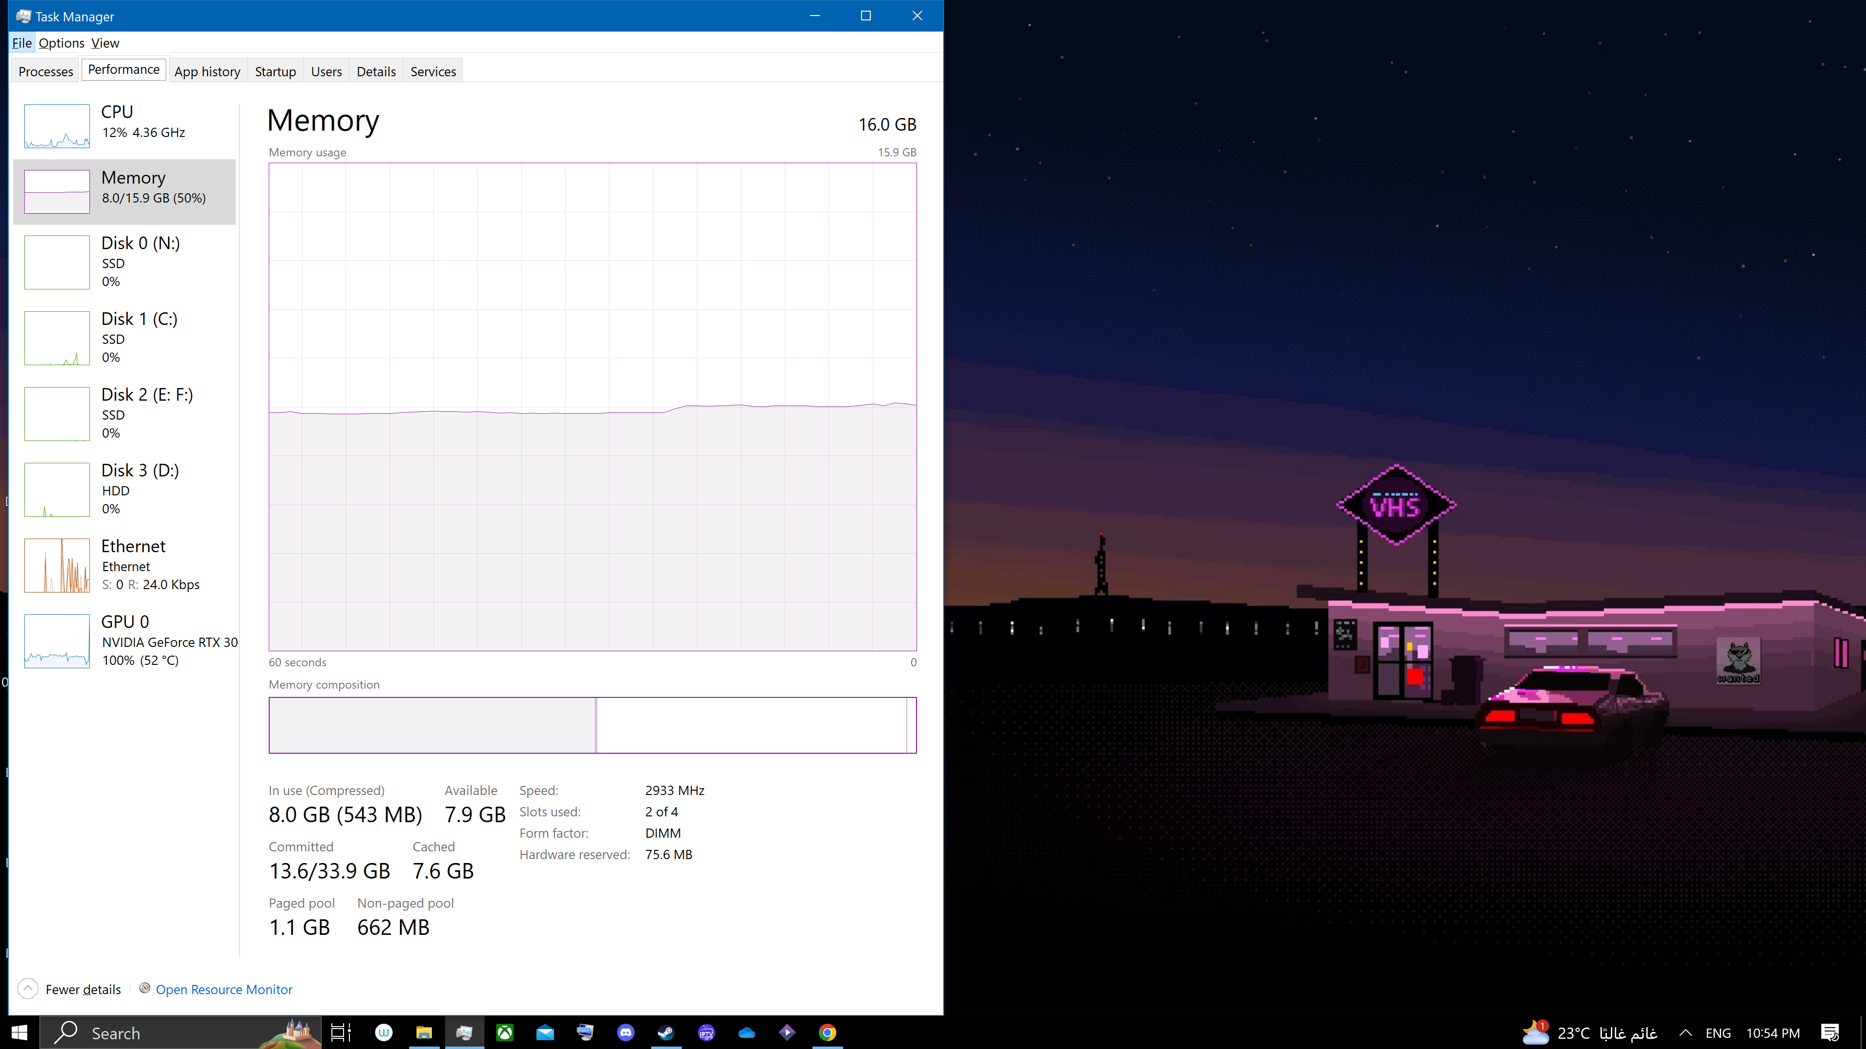
Task: Open OneDrive cloud icon on taskbar
Action: click(x=747, y=1033)
